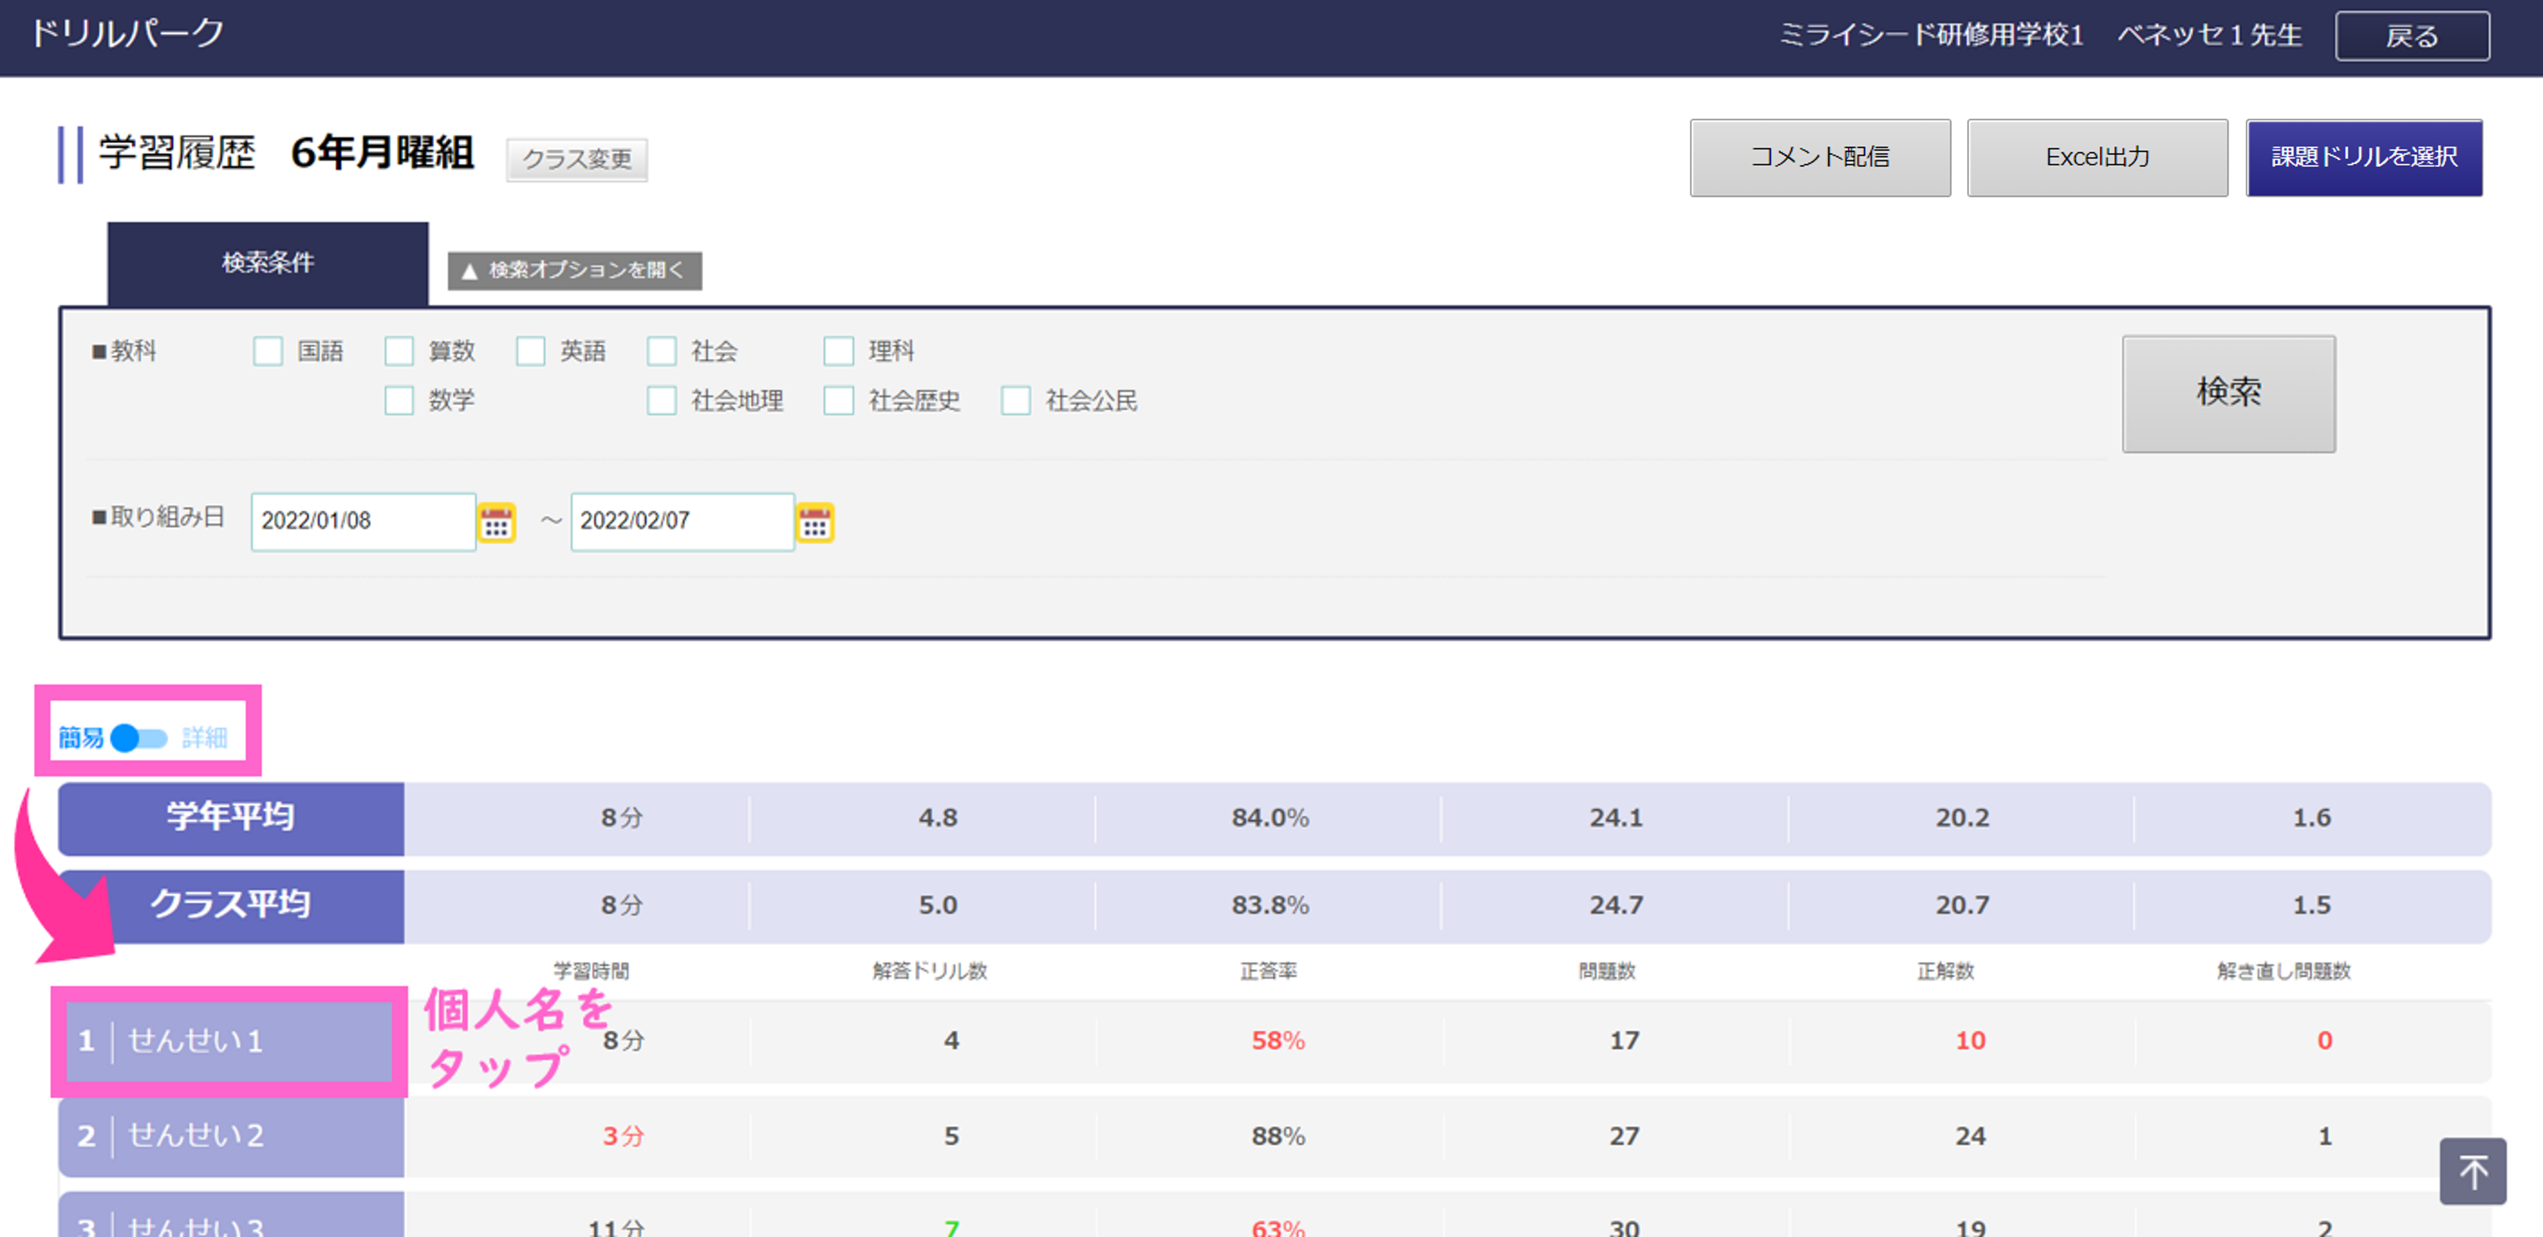The width and height of the screenshot is (2543, 1237).
Task: Select the 検索条件 tab
Action: (268, 263)
